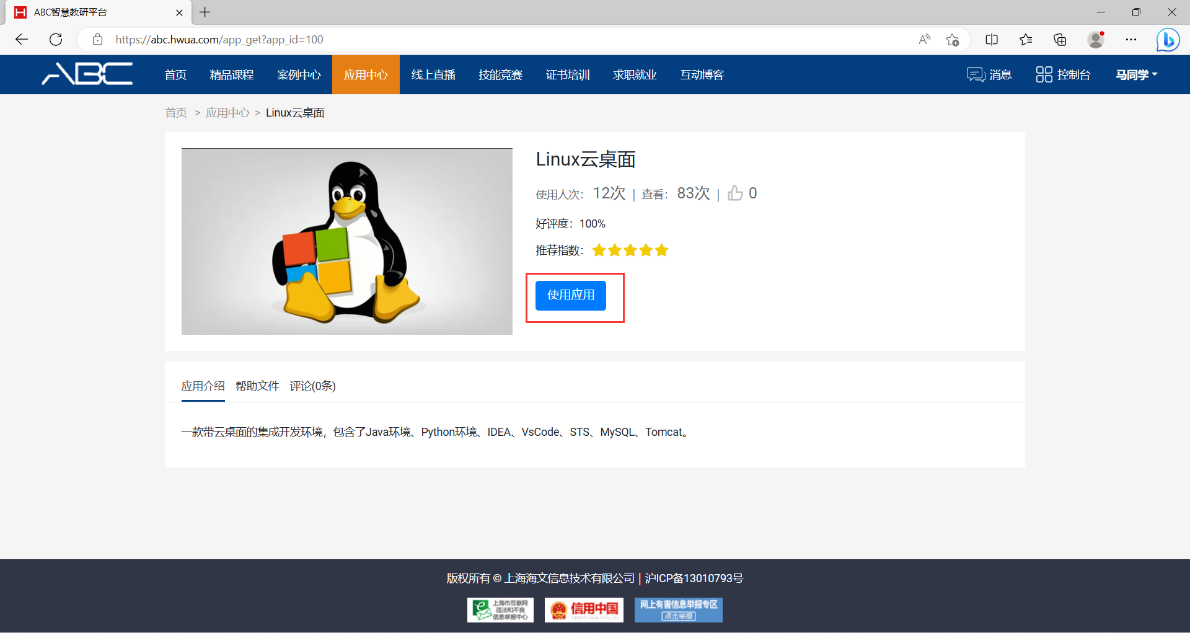
Task: Switch to 评论(0条) tab
Action: (312, 386)
